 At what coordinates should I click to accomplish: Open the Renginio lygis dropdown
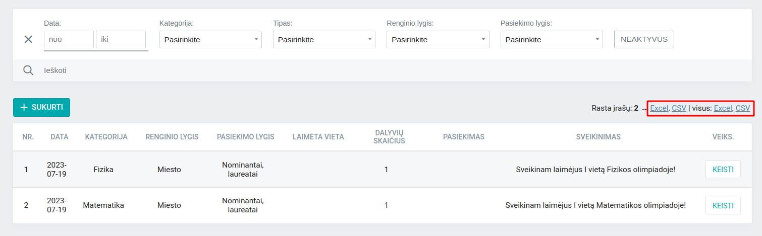point(438,40)
